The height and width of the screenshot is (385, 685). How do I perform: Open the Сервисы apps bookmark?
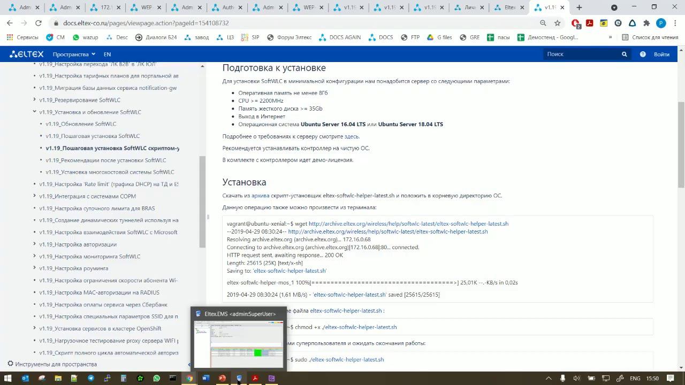[22, 37]
